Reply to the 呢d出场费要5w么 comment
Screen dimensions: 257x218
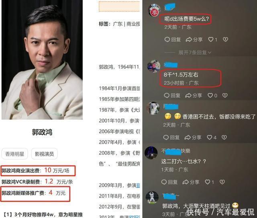coord(173,39)
